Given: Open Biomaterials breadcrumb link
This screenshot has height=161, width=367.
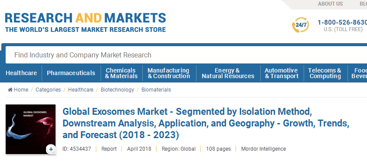Looking at the screenshot, I should (x=156, y=90).
